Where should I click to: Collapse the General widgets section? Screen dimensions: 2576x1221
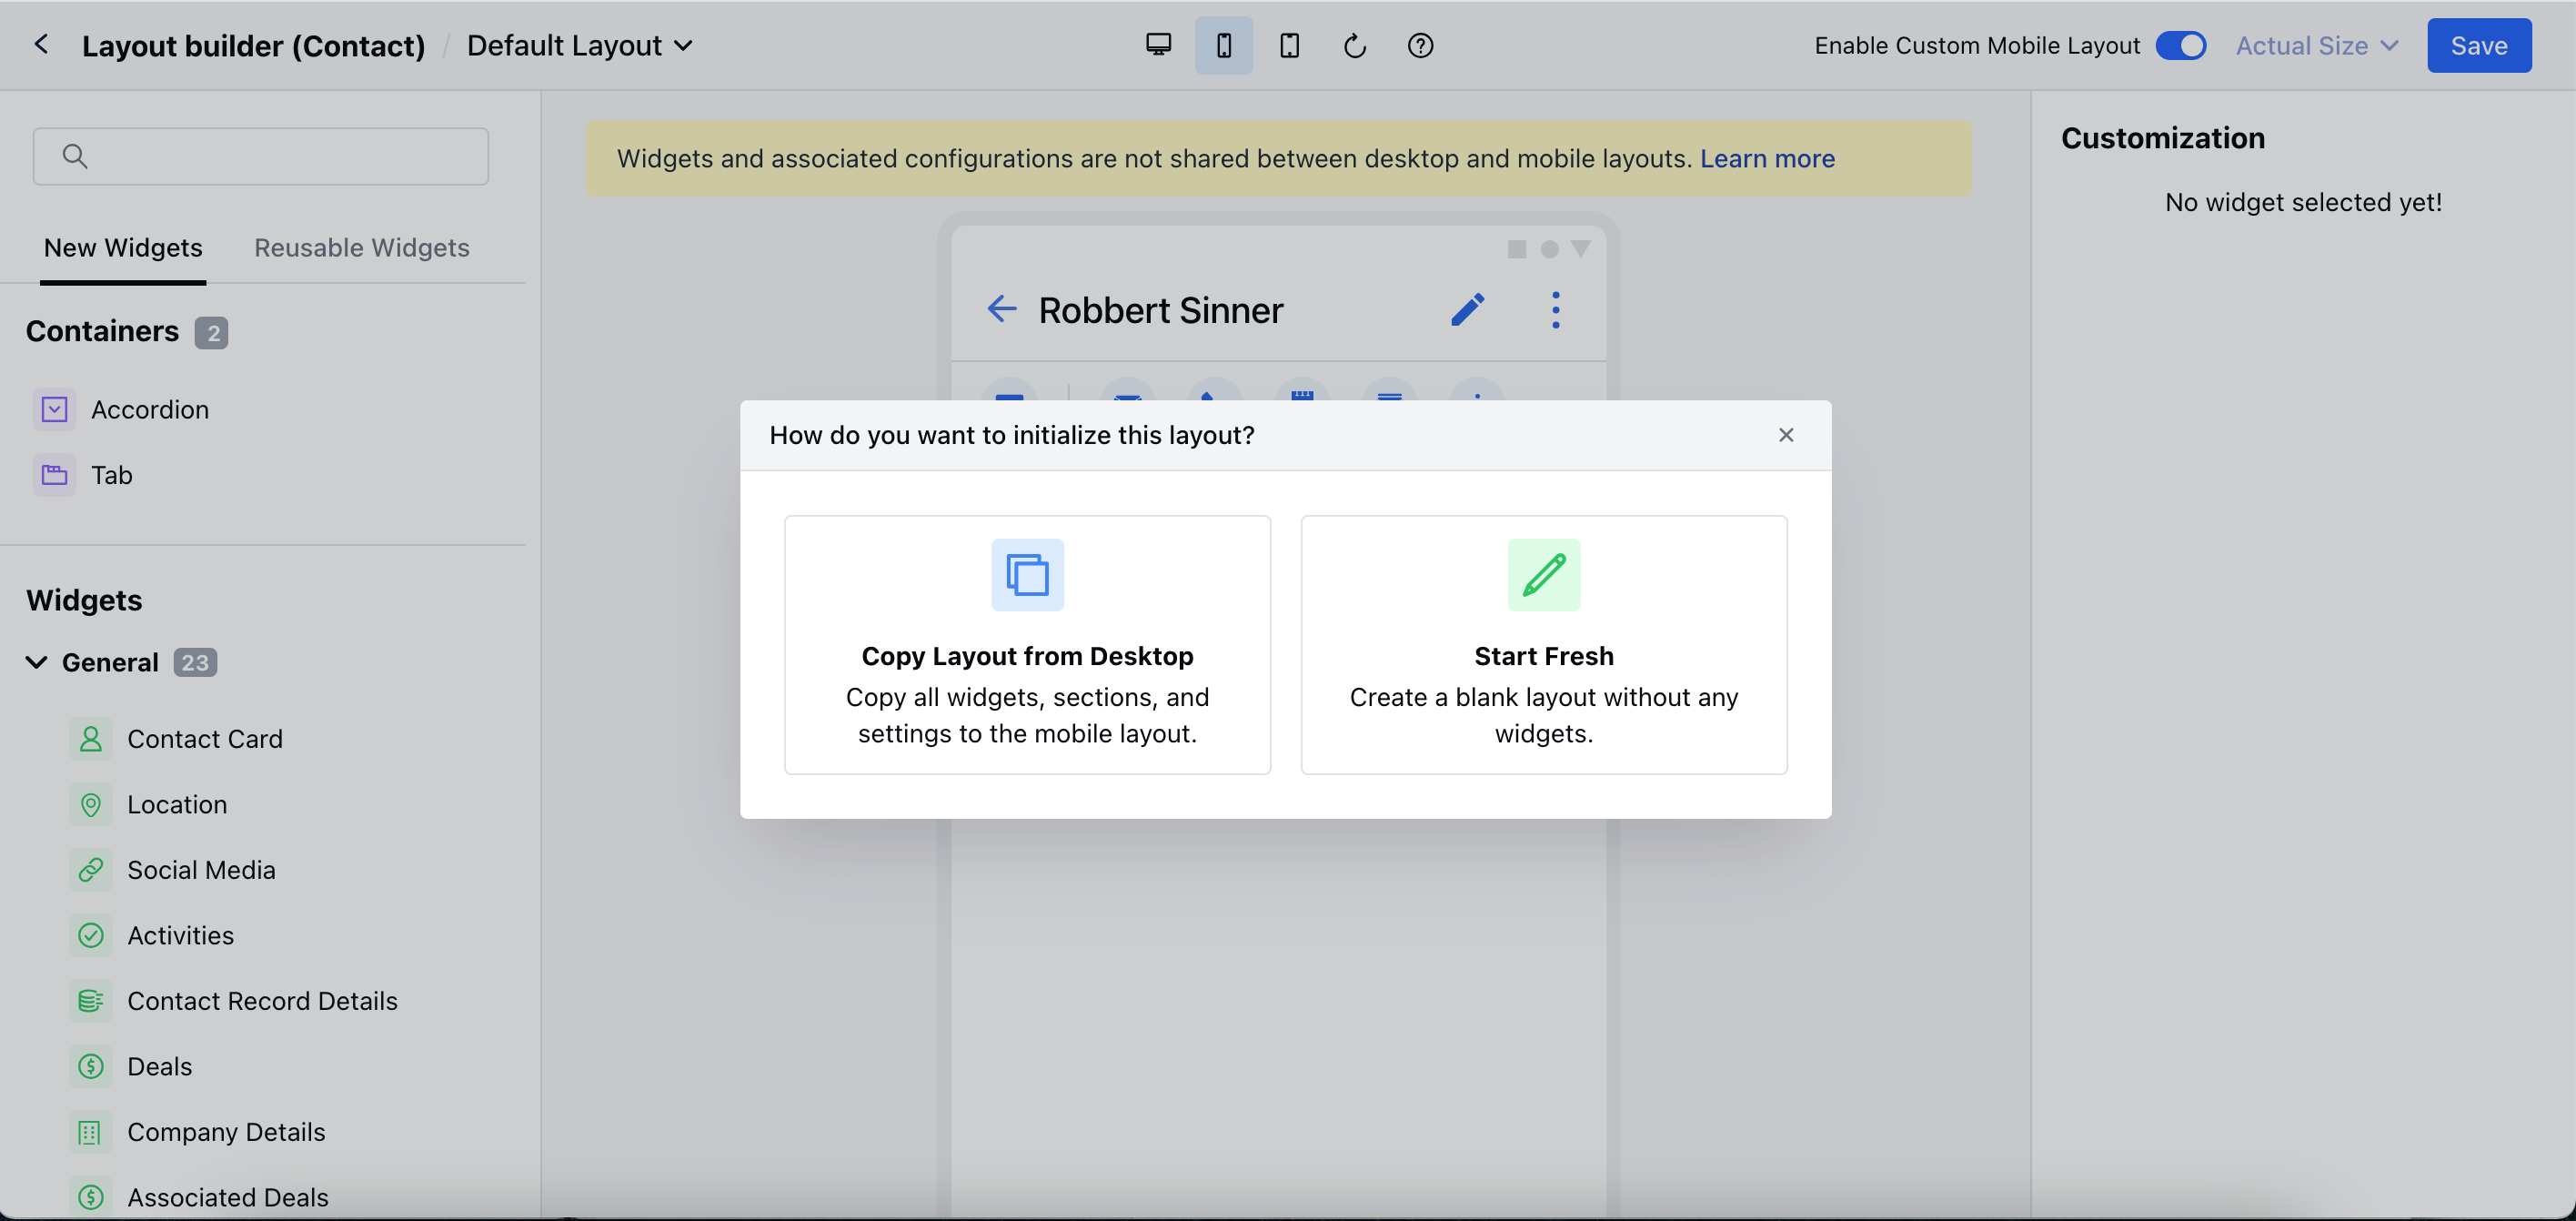click(36, 662)
